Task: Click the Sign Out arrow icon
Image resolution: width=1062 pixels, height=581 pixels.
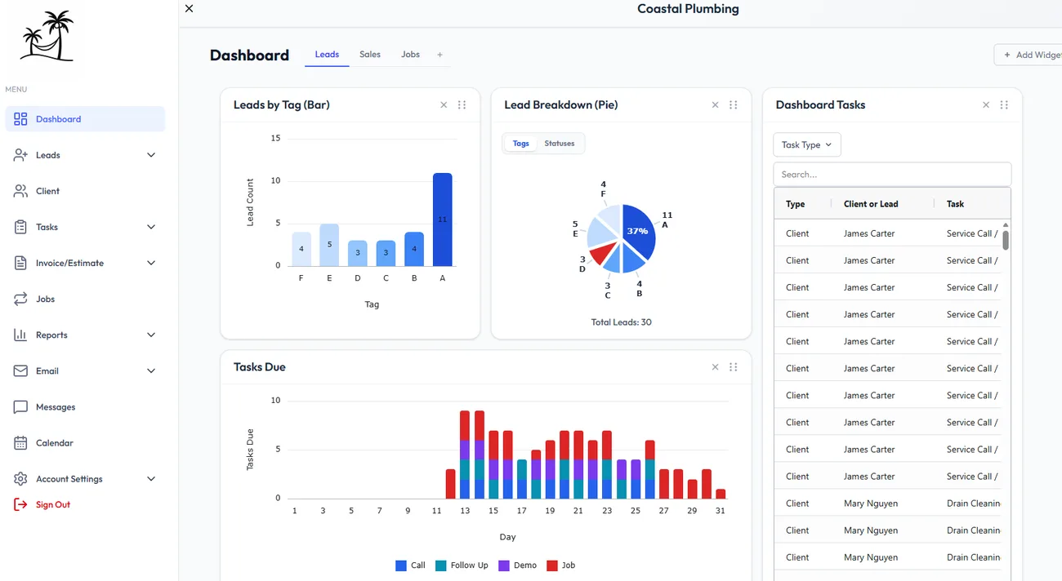Action: 20,504
